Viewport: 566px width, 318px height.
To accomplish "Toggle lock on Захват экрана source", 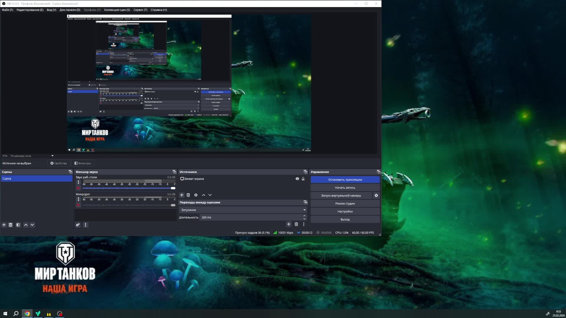I will pos(303,179).
